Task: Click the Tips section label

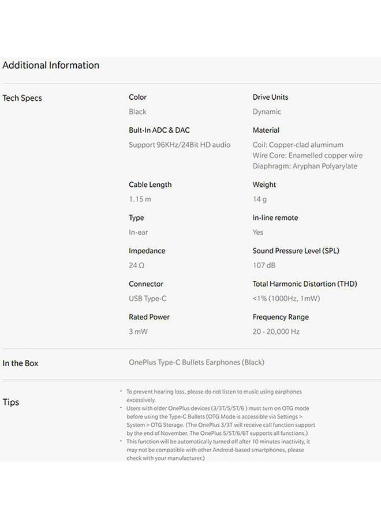Action: click(10, 402)
